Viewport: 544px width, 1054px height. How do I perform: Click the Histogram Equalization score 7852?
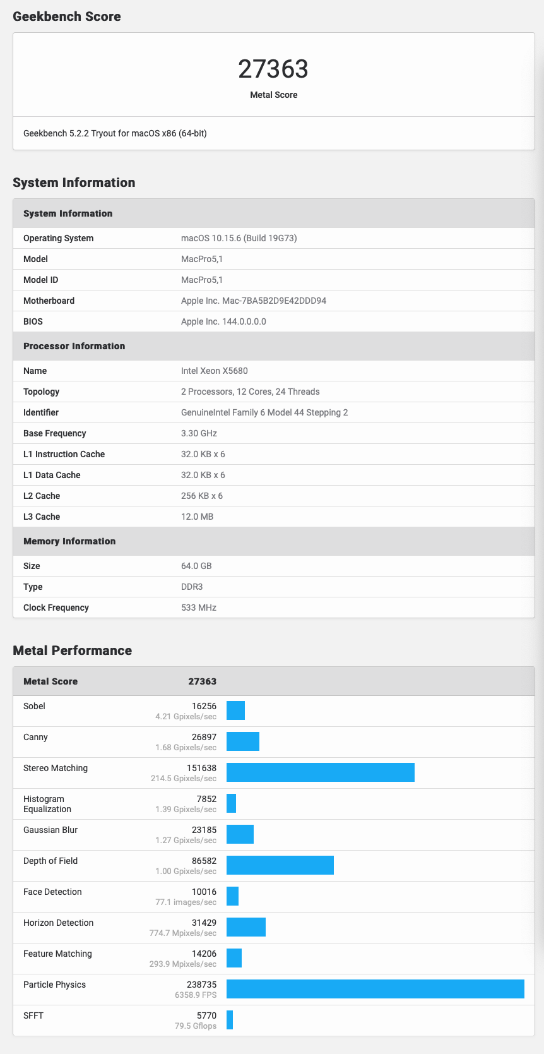click(206, 799)
